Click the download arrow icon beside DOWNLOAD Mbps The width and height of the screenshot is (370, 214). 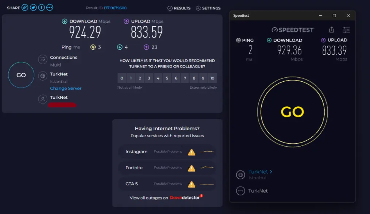(65, 21)
